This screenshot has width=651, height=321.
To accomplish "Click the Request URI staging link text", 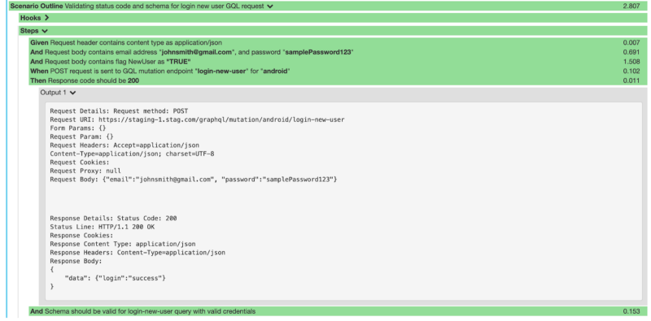I will coord(221,119).
